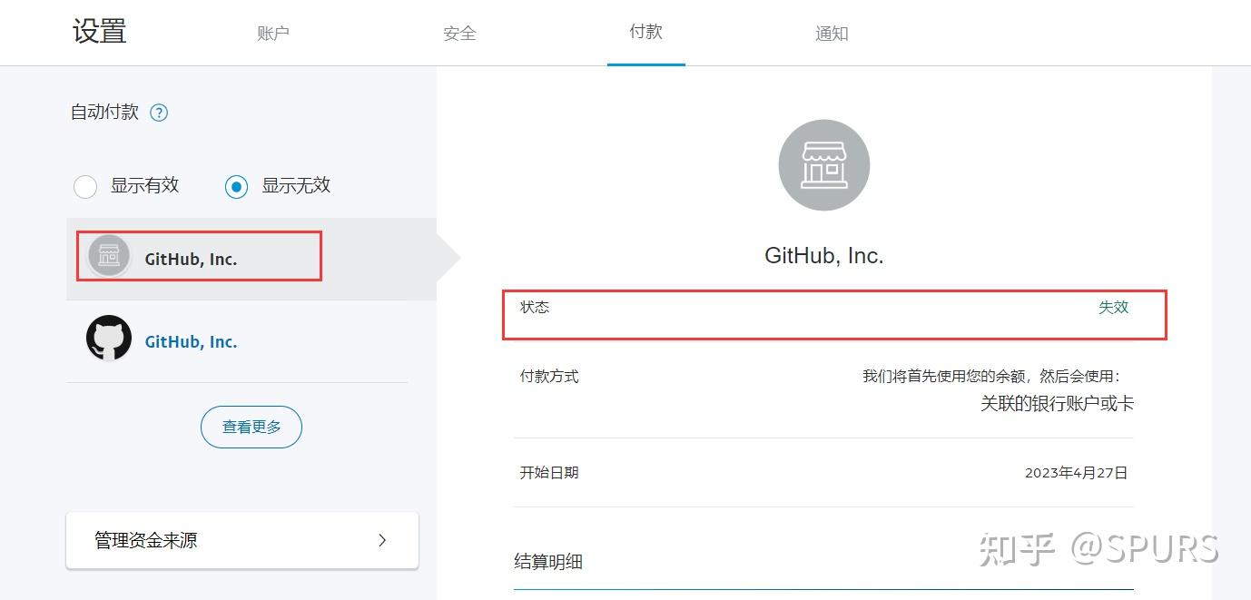
Task: Switch to the 通知 tab
Action: (832, 34)
